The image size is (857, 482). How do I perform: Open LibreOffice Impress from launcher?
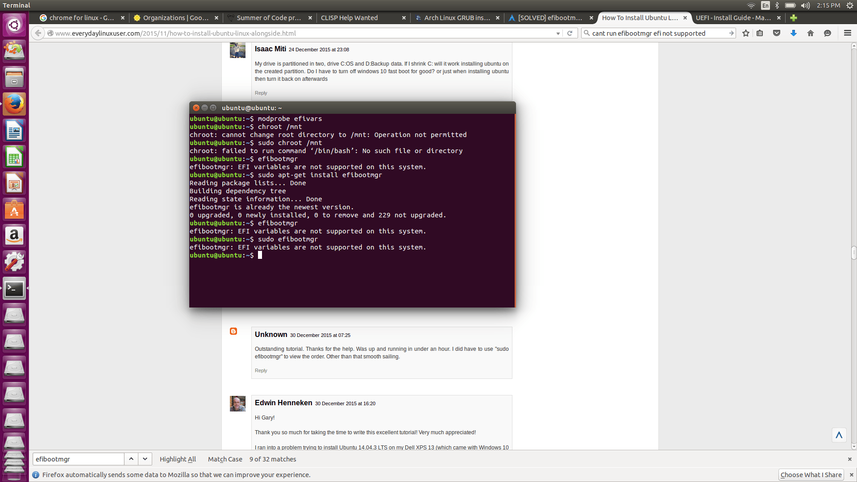(x=14, y=183)
